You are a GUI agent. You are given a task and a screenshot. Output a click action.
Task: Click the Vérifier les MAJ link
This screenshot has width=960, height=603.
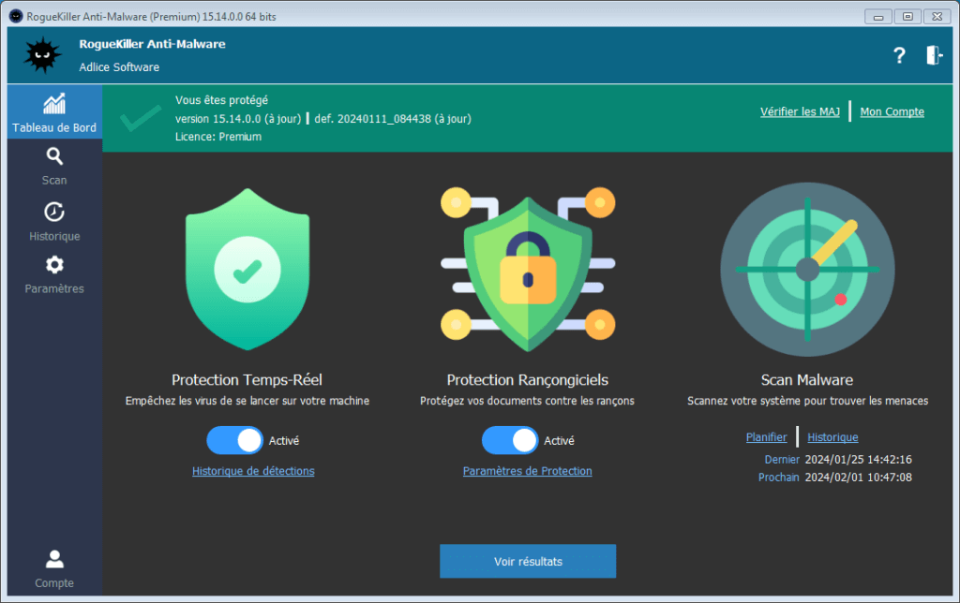[800, 111]
